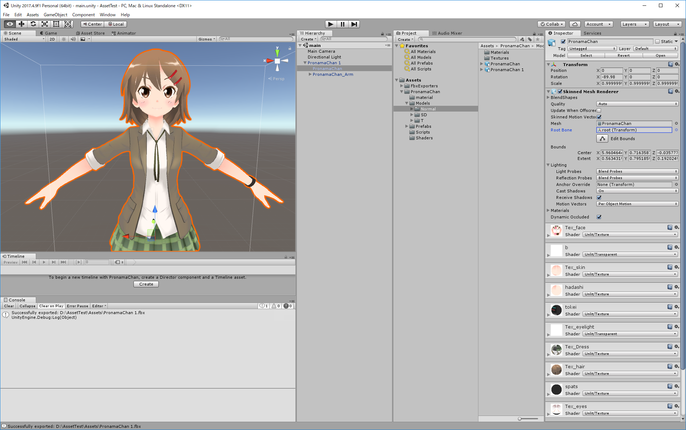Image resolution: width=686 pixels, height=430 pixels.
Task: Enable the Static checkbox
Action: click(x=657, y=42)
